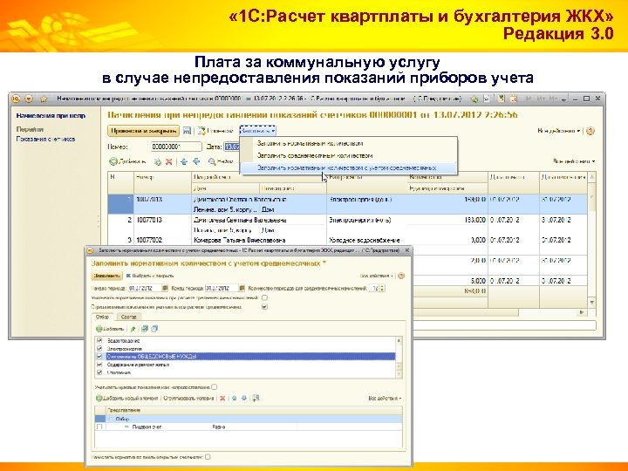Click the horizontal scrollbar right arrow under the main table
The width and height of the screenshot is (628, 471).
(582, 312)
